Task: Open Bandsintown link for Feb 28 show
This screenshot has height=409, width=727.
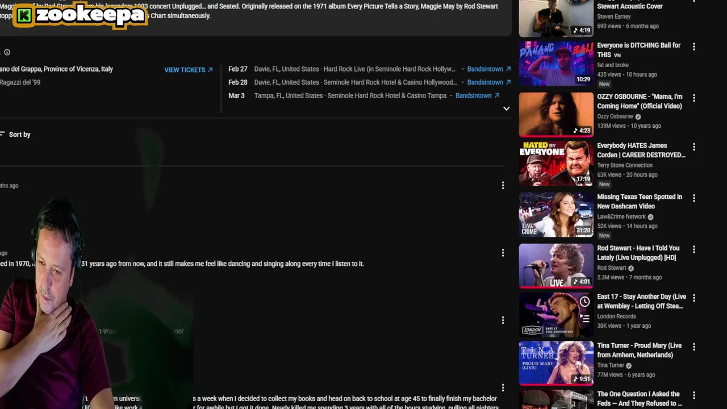Action: pos(489,82)
